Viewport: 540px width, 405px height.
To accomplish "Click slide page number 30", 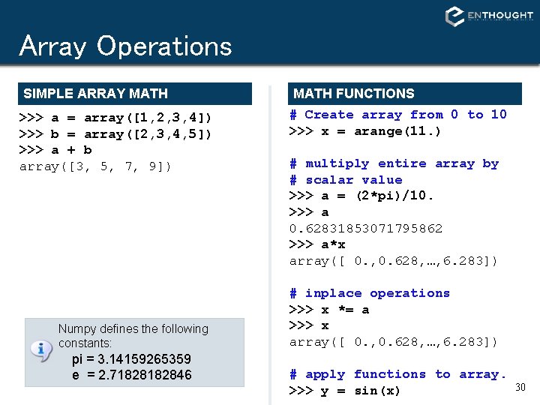I will tap(520, 387).
